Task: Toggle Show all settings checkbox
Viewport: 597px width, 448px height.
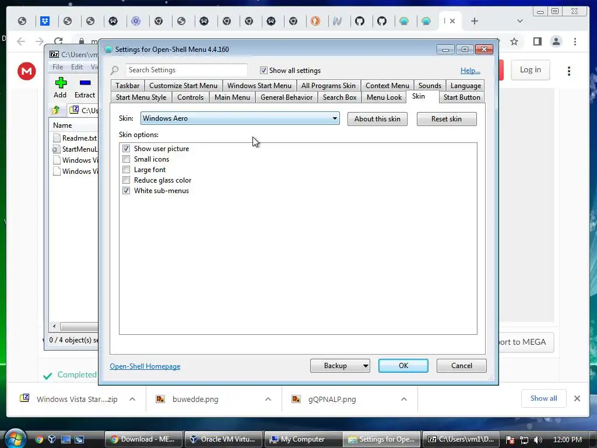Action: pos(264,71)
